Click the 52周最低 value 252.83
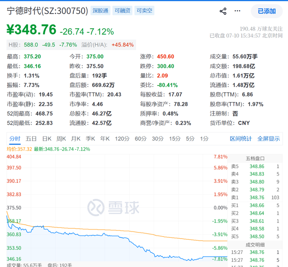288x267 pixels. pos(44,123)
